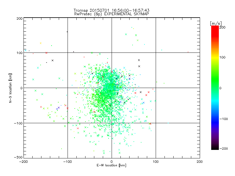
Task: Click the colorbar label '-100'
Action: 224,119
